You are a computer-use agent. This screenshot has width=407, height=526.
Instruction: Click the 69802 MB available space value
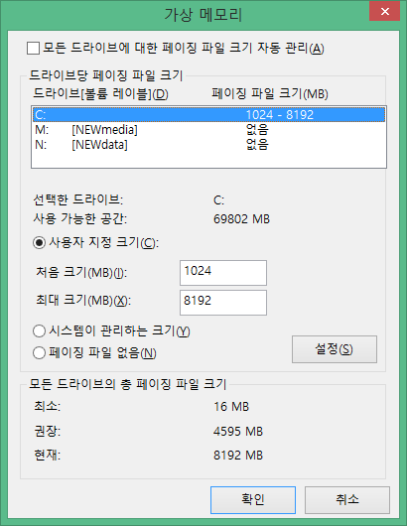click(x=241, y=219)
